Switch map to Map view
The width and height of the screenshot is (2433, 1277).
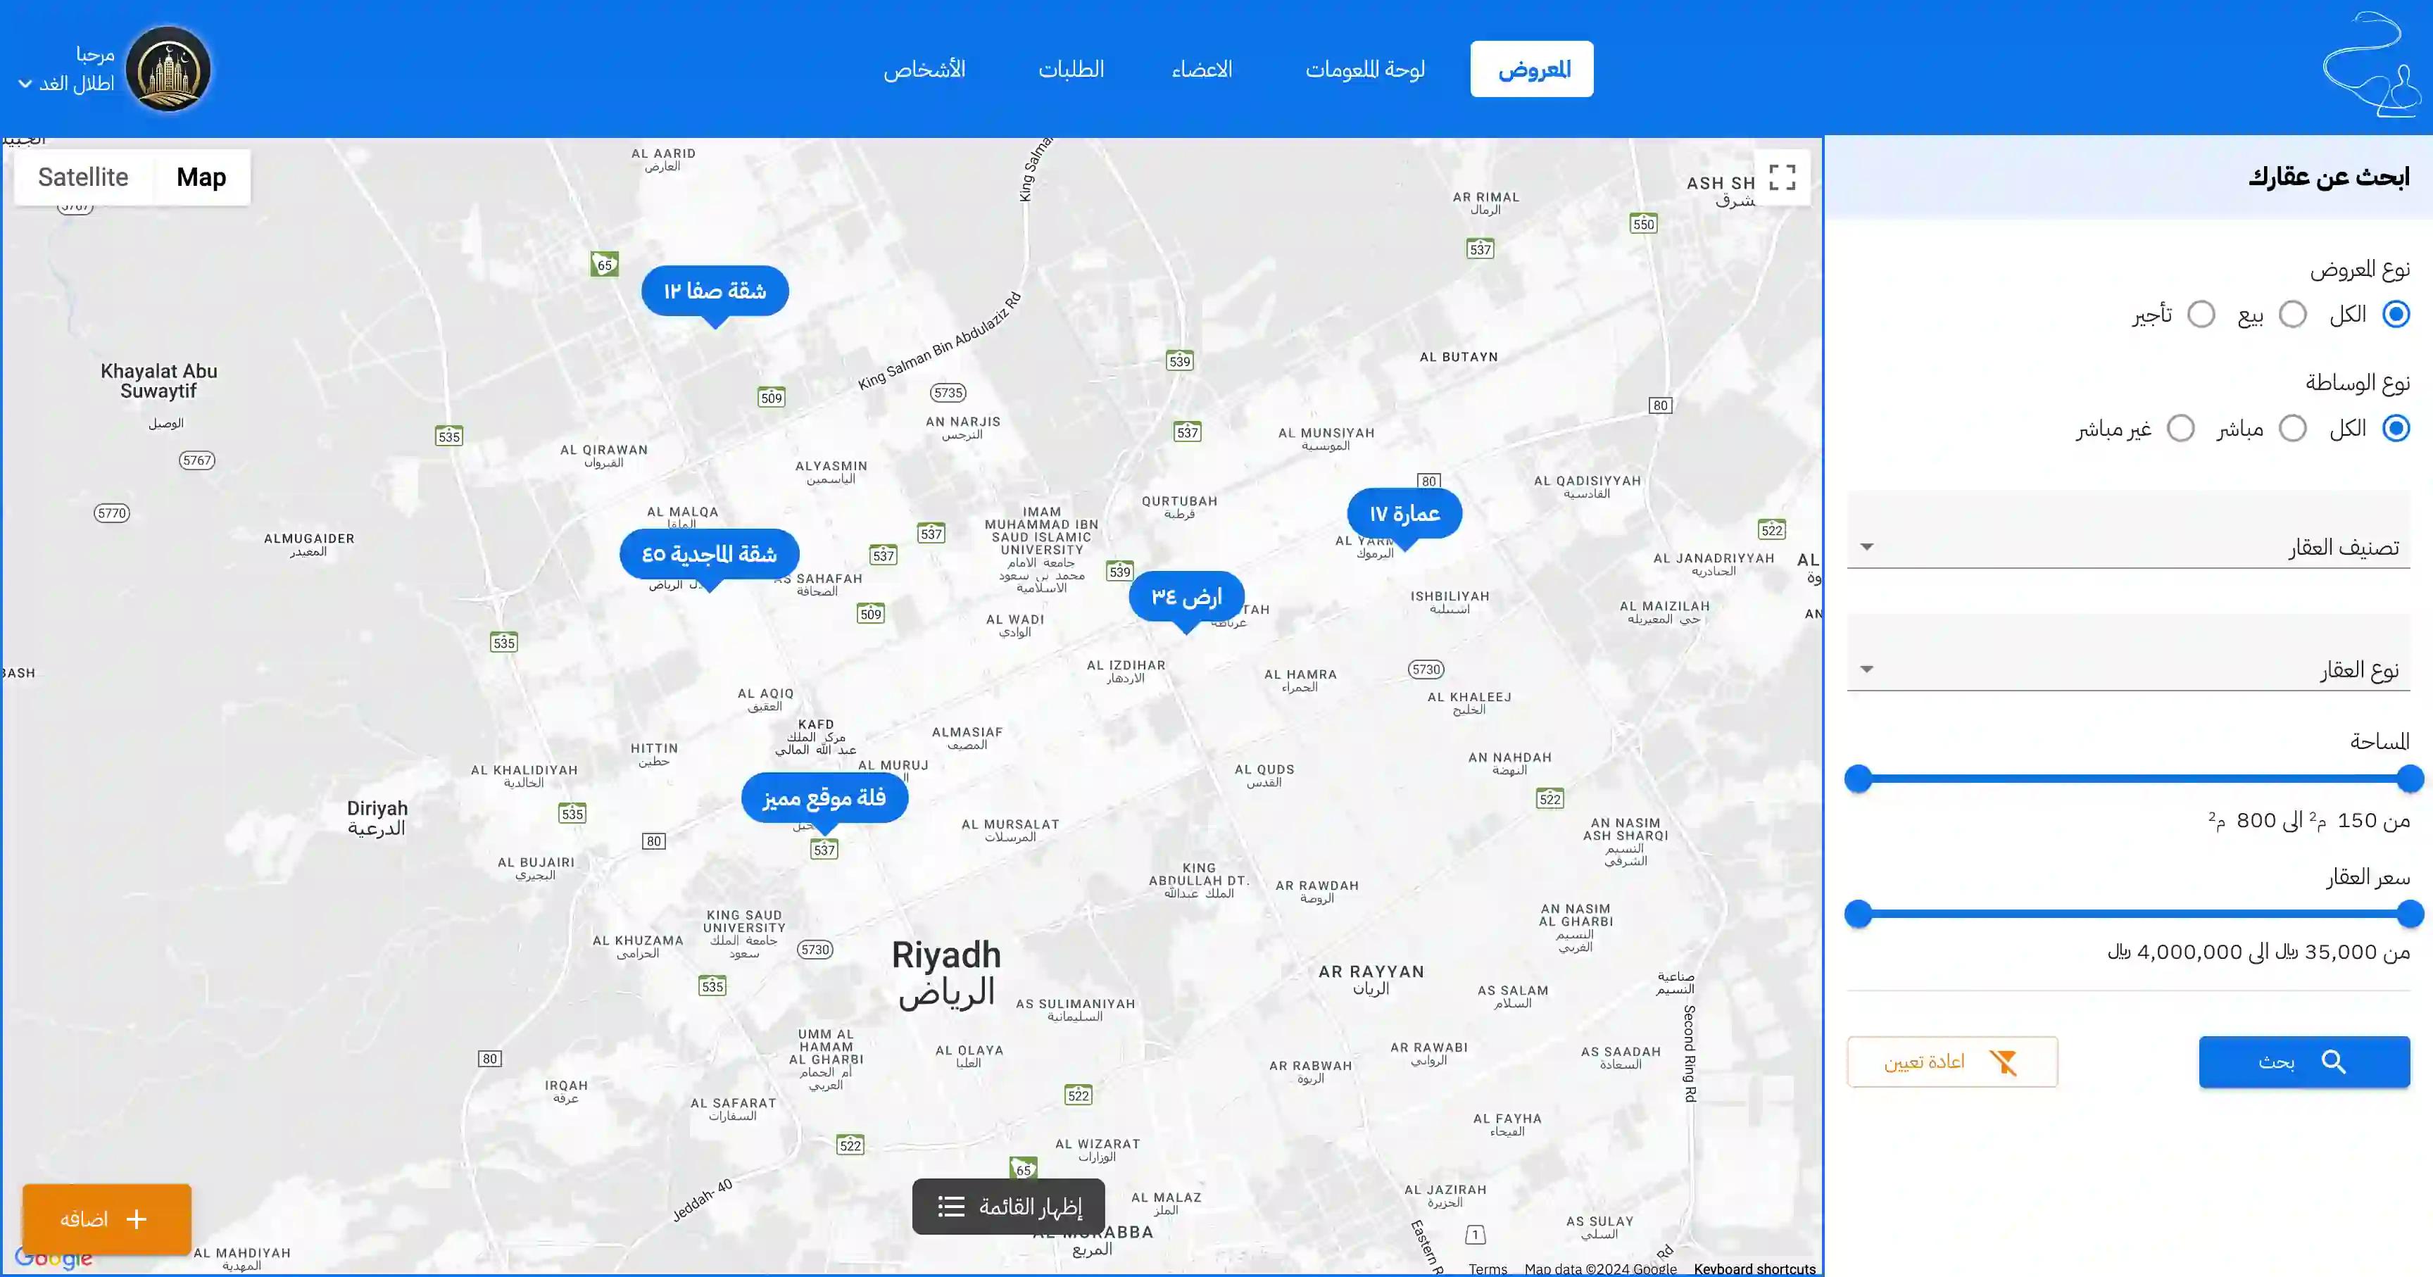201,177
